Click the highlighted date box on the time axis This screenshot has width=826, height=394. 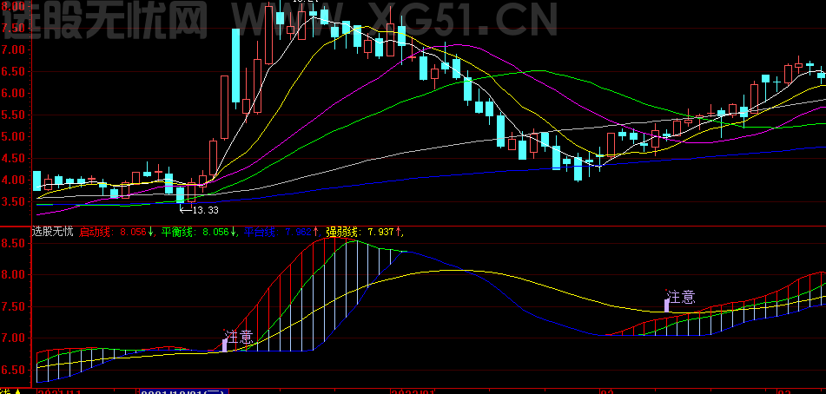(183, 392)
